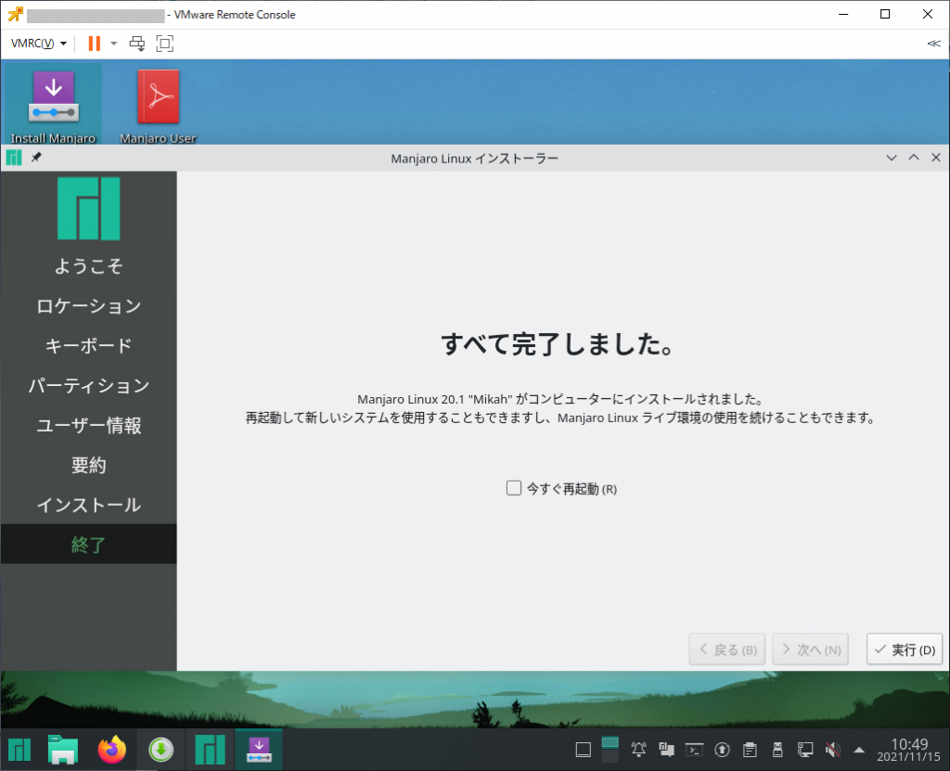The height and width of the screenshot is (771, 950).
Task: Select the ユーザー情報 step in sidebar
Action: 88,426
